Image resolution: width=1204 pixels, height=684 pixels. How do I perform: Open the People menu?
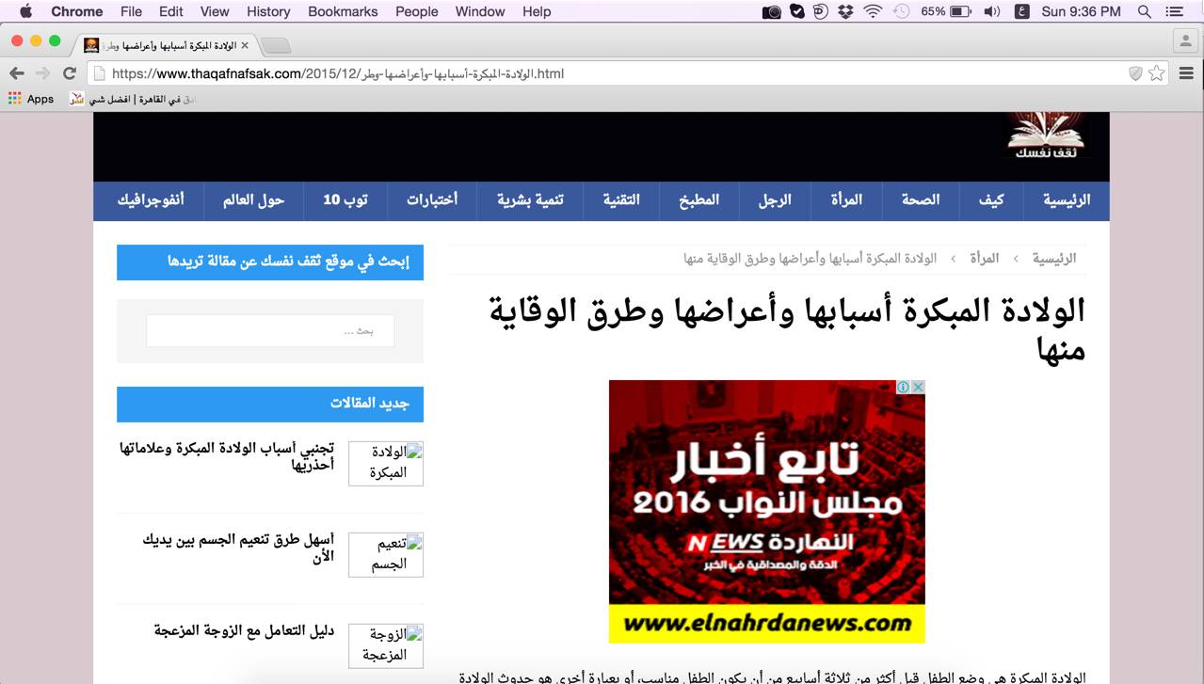(417, 11)
